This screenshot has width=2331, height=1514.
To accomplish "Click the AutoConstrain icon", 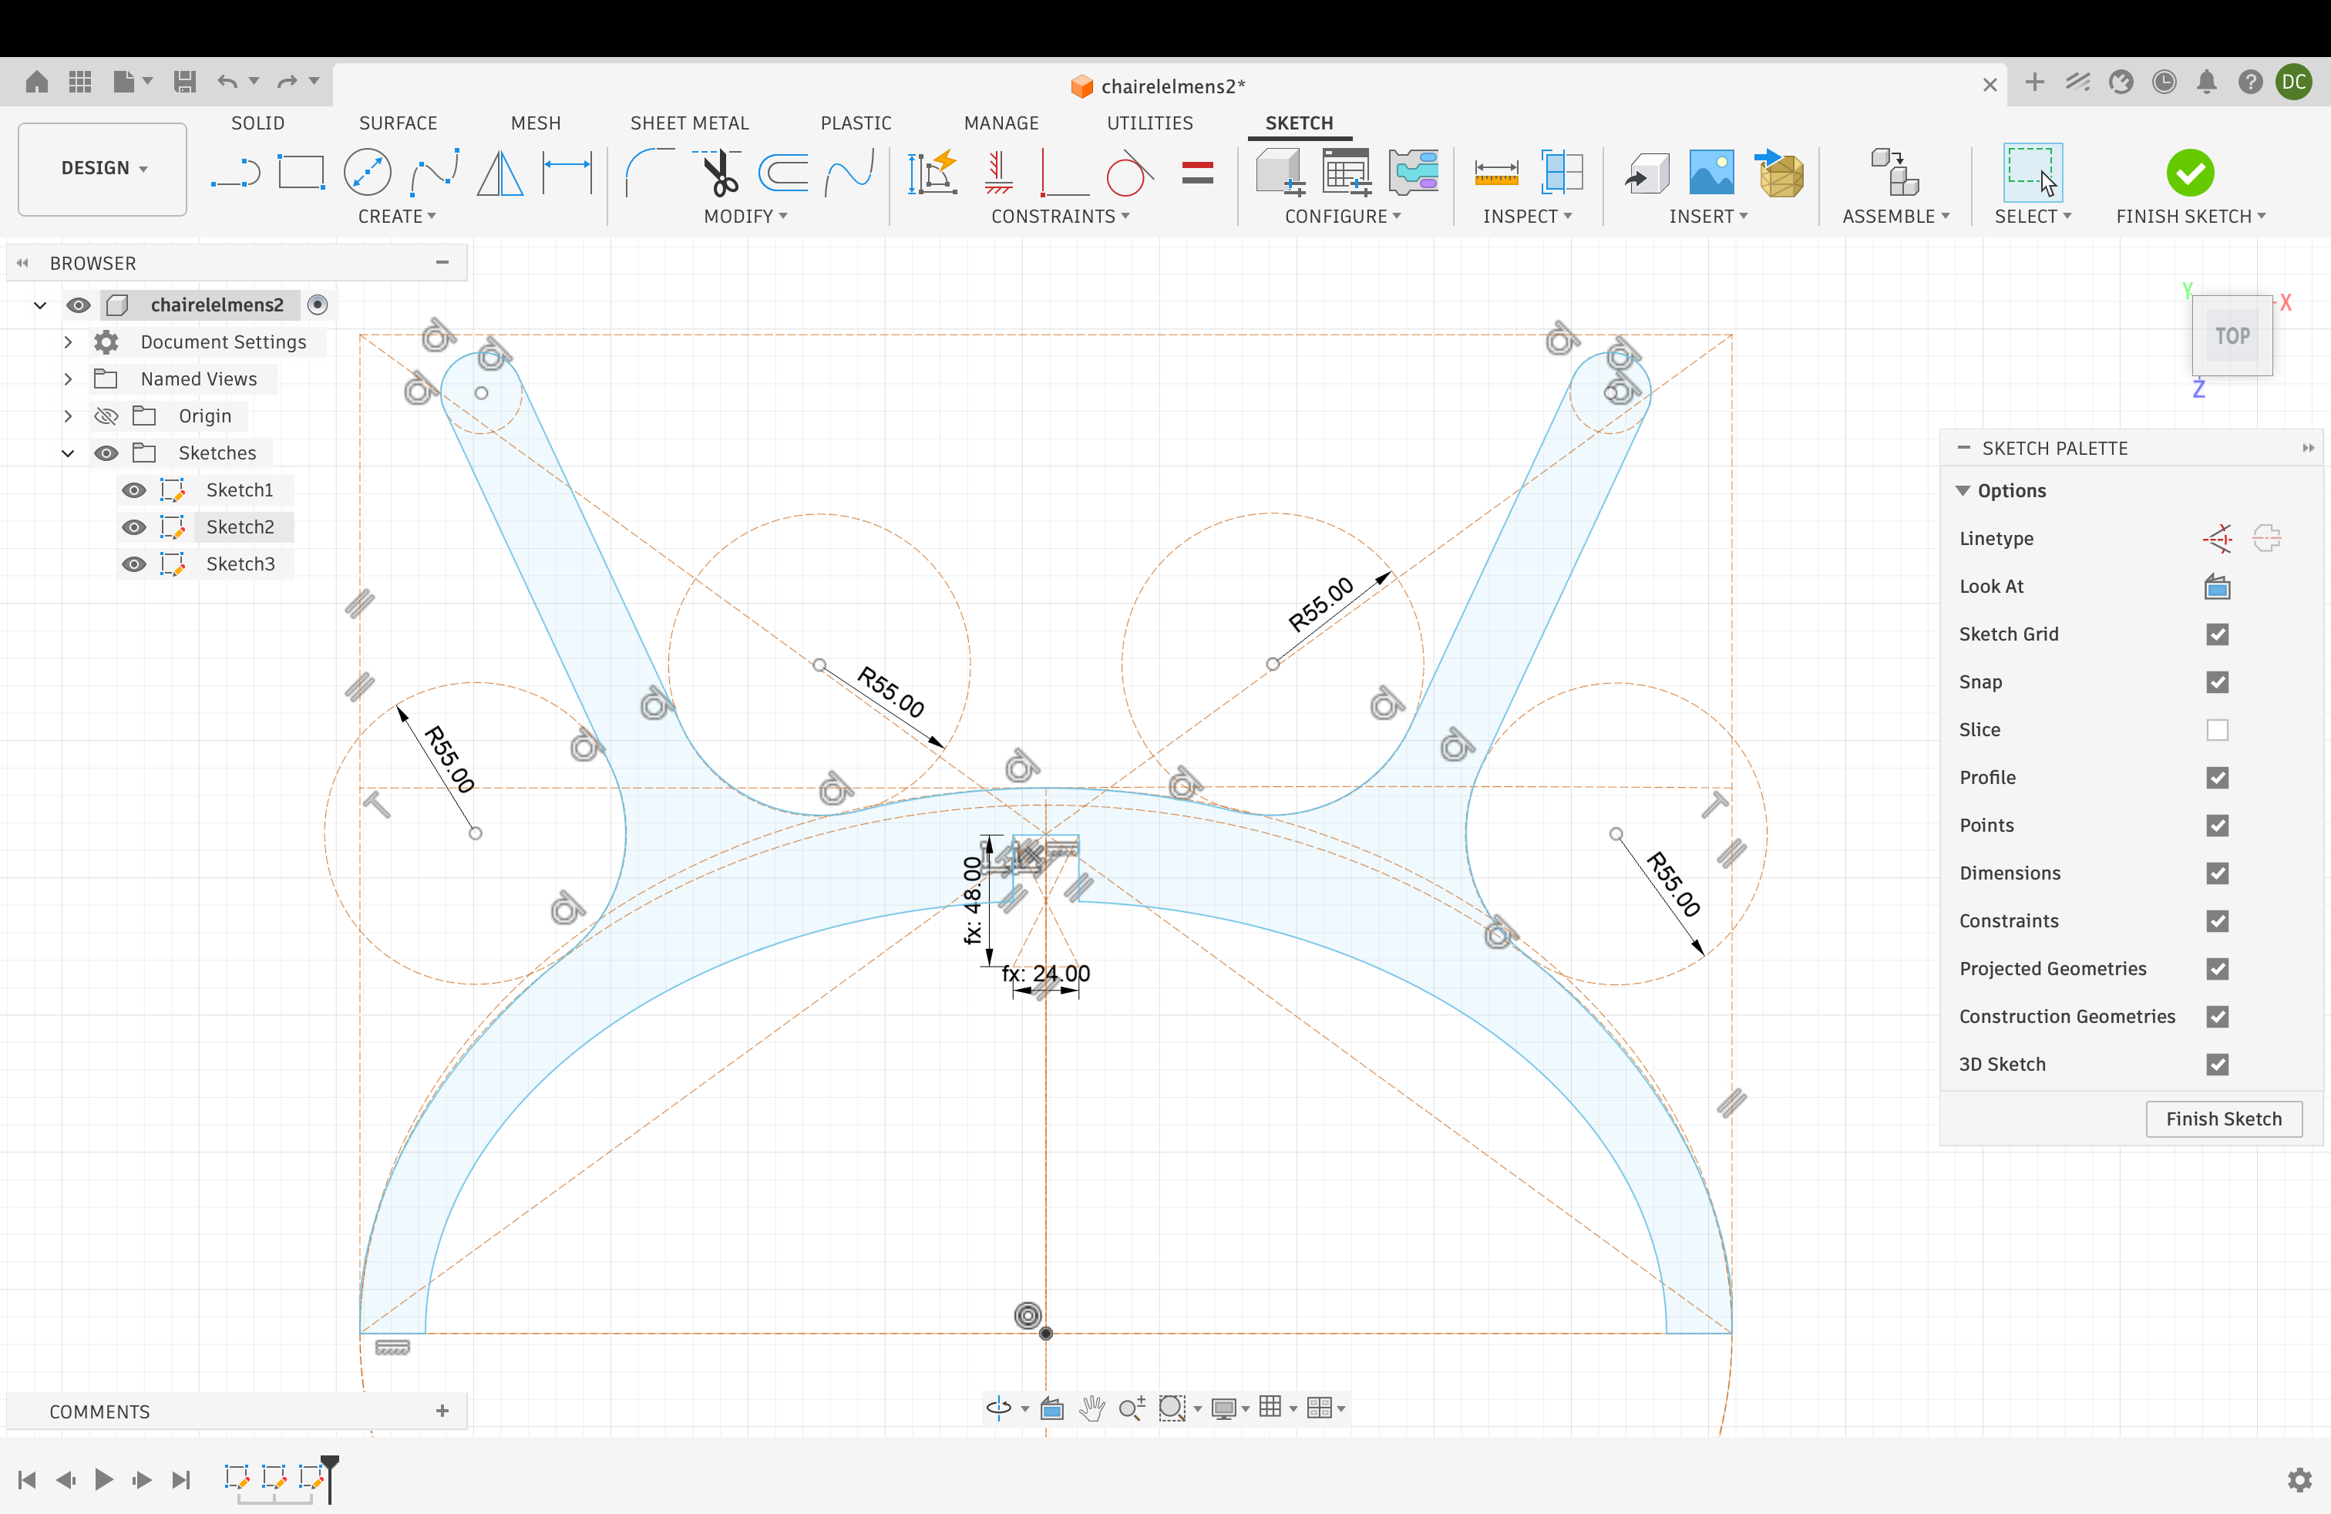I will 933,173.
